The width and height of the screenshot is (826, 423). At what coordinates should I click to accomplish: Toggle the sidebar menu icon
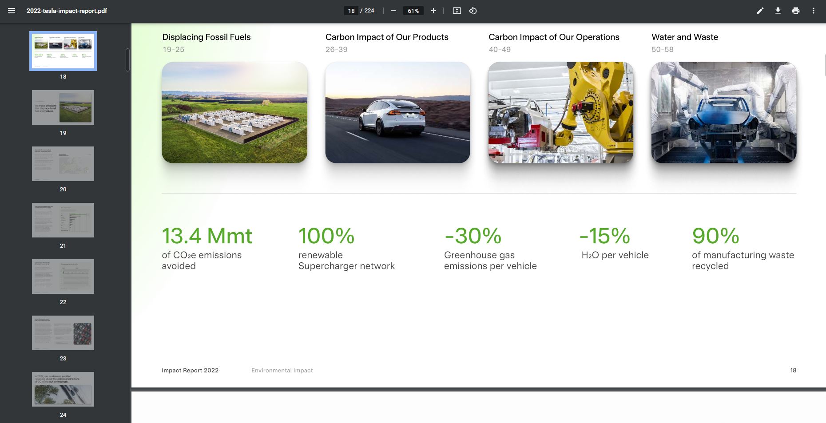point(12,11)
